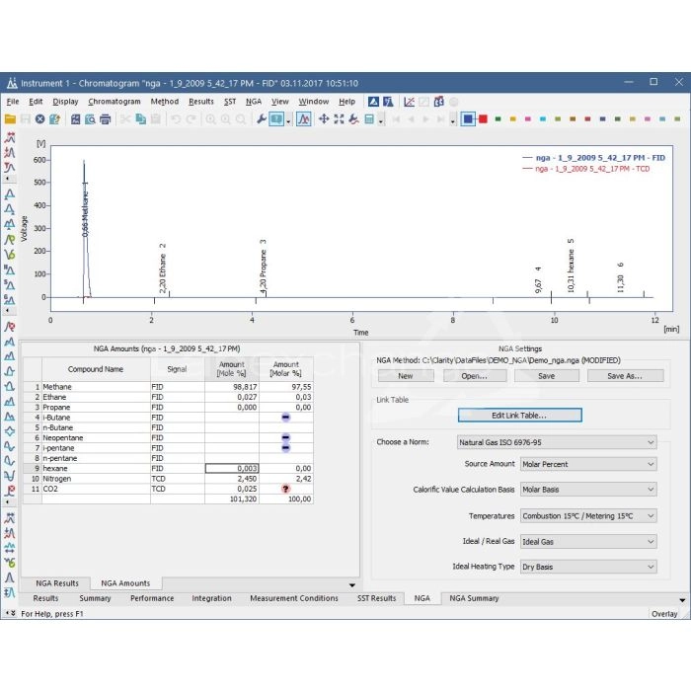The width and height of the screenshot is (691, 691).
Task: Click the copy icon in toolbar
Action: pyautogui.click(x=141, y=119)
